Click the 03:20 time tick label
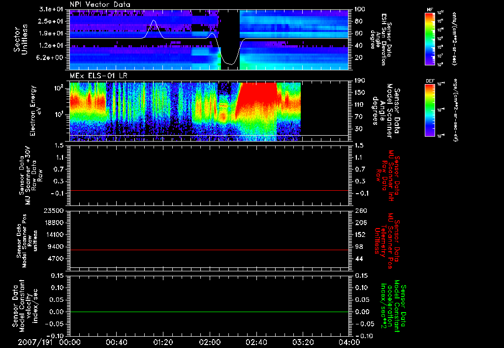The height and width of the screenshot is (348, 504). (303, 342)
